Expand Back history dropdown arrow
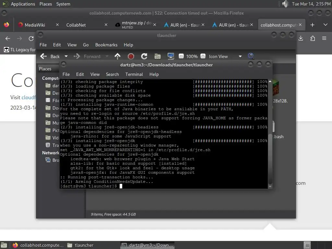The image size is (332, 249). (66, 56)
